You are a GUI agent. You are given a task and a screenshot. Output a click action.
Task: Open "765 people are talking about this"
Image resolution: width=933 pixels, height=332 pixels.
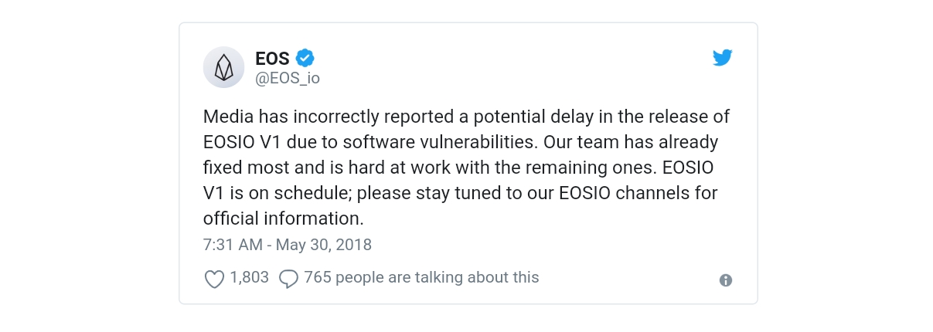pos(421,277)
